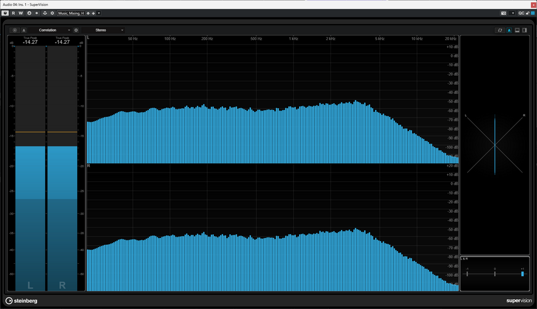The image size is (537, 309).
Task: Open the QC quick controls button
Action: coord(522,13)
